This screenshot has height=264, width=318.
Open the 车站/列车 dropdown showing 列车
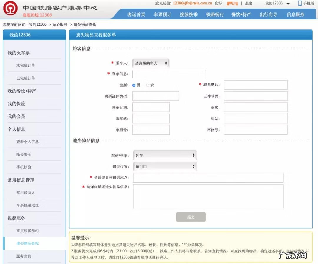(165, 155)
